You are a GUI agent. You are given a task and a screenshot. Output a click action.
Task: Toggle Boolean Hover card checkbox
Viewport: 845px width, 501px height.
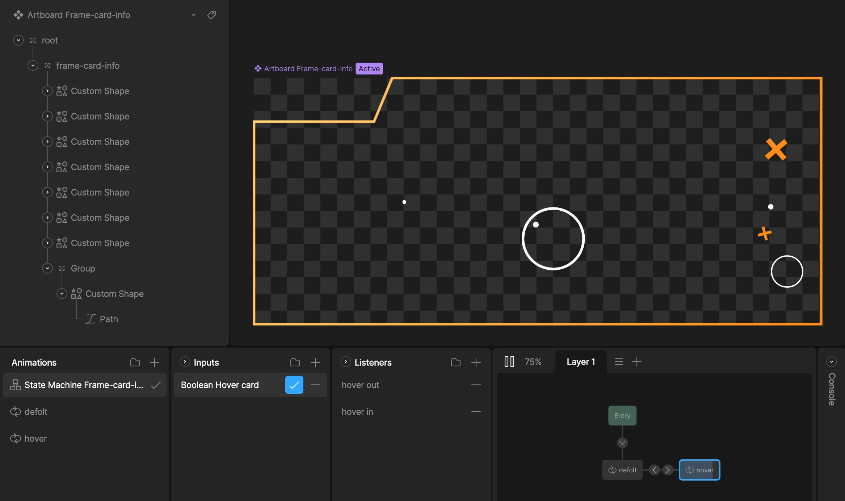pyautogui.click(x=294, y=385)
